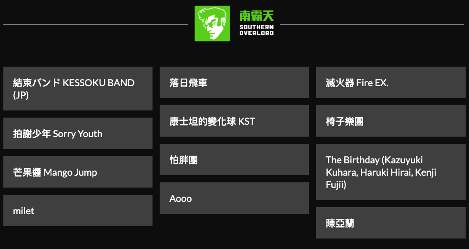Click the (JP) country tag

pyautogui.click(x=21, y=95)
